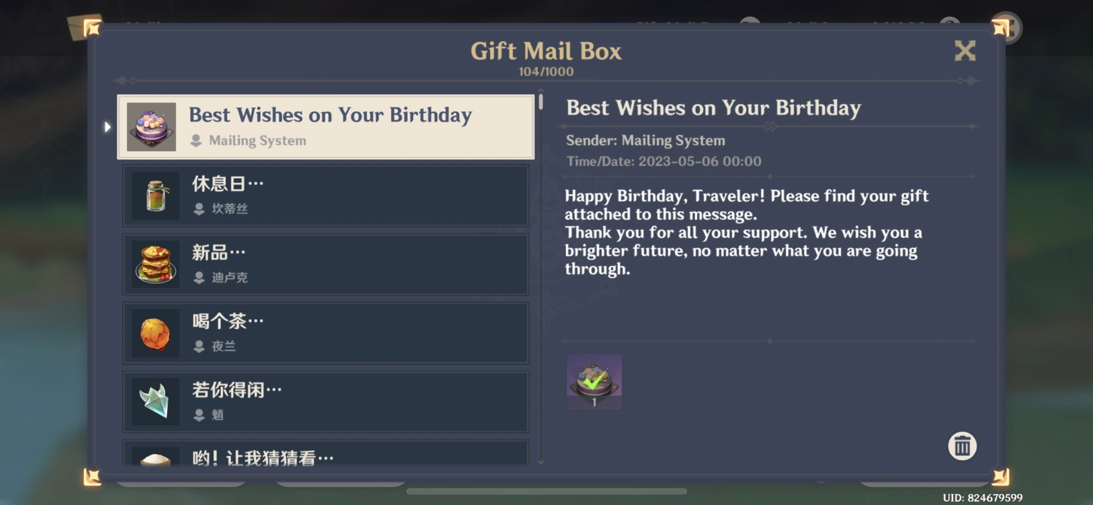Click the scroll-up arrow above mail list

(x=540, y=91)
